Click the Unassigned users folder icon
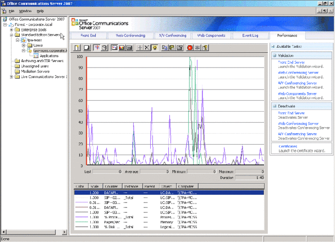The height and width of the screenshot is (242, 335). [17, 66]
